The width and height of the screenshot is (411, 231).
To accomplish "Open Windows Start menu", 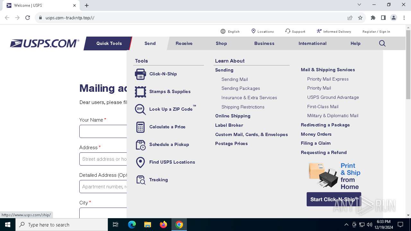I will pos(8,225).
